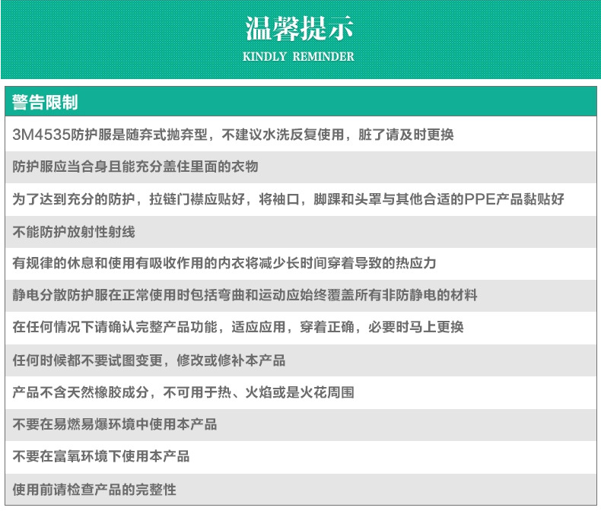Select the 不要在富氧环境下使用本产品 row
The image size is (601, 514).
coord(101,456)
